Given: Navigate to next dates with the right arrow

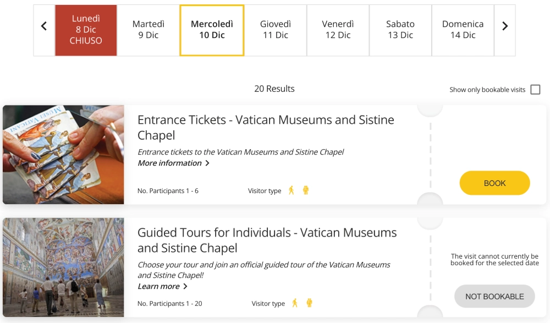Looking at the screenshot, I should coord(505,26).
